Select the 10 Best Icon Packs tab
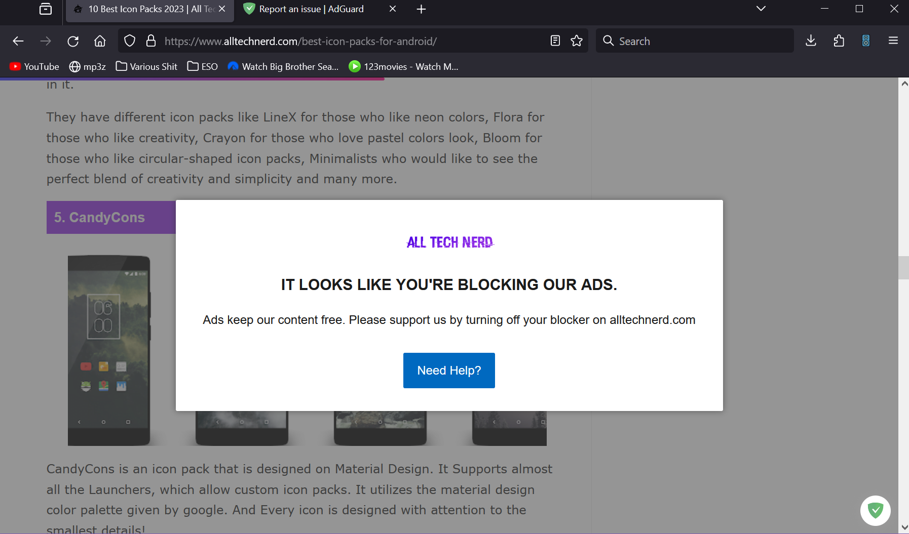909x534 pixels. point(144,9)
